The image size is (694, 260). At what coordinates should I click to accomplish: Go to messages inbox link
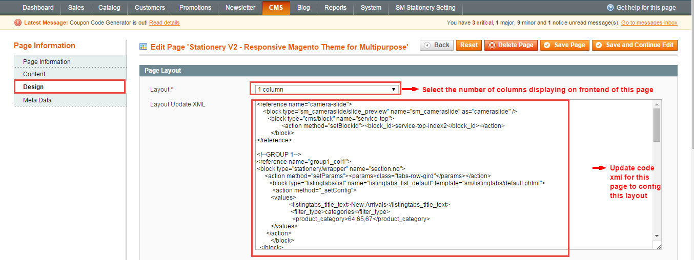tap(649, 23)
